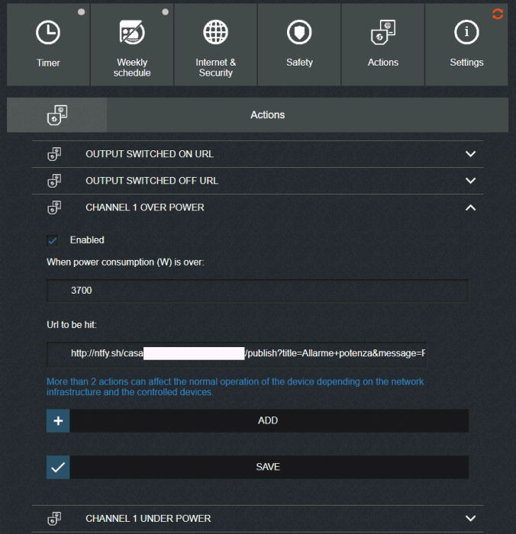This screenshot has width=516, height=534.
Task: Expand the Output Switched Off URL section
Action: (470, 181)
